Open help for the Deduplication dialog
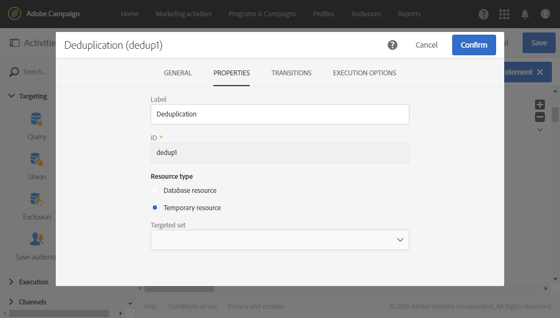Image resolution: width=560 pixels, height=318 pixels. 393,45
